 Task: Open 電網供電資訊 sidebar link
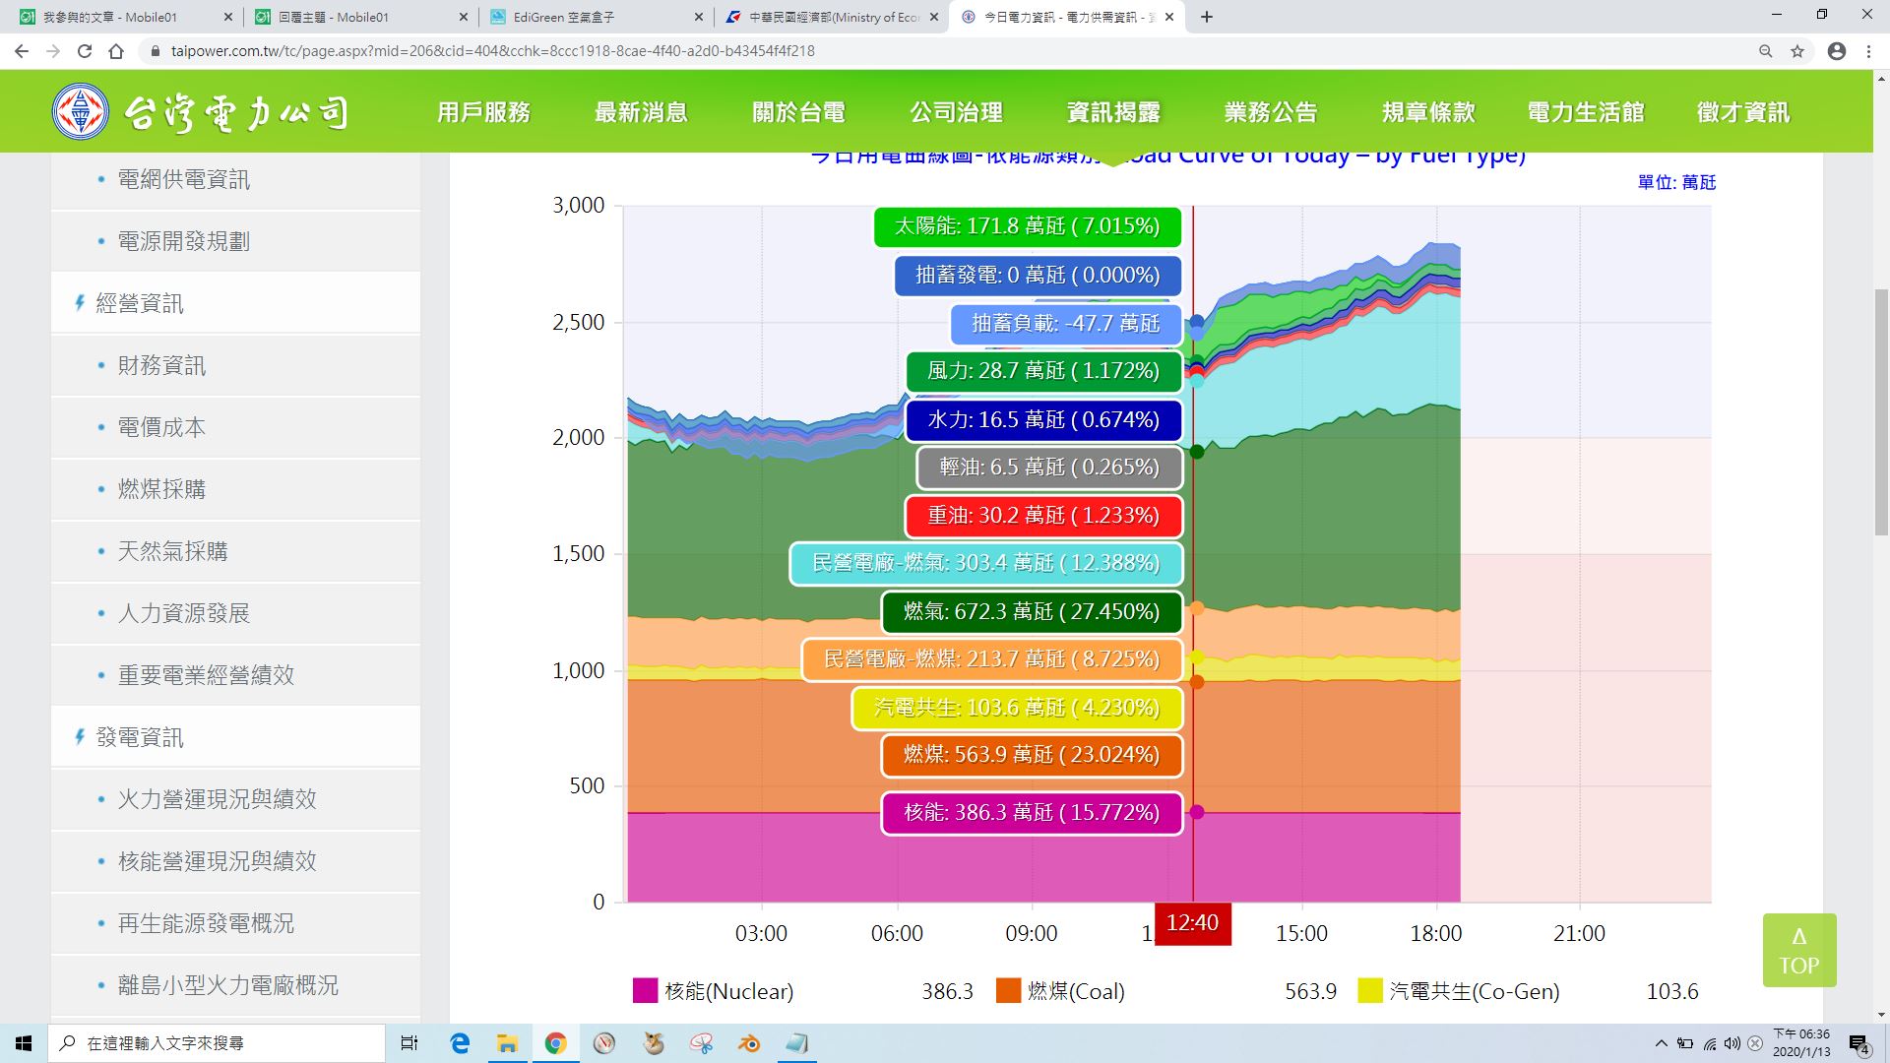pyautogui.click(x=183, y=179)
